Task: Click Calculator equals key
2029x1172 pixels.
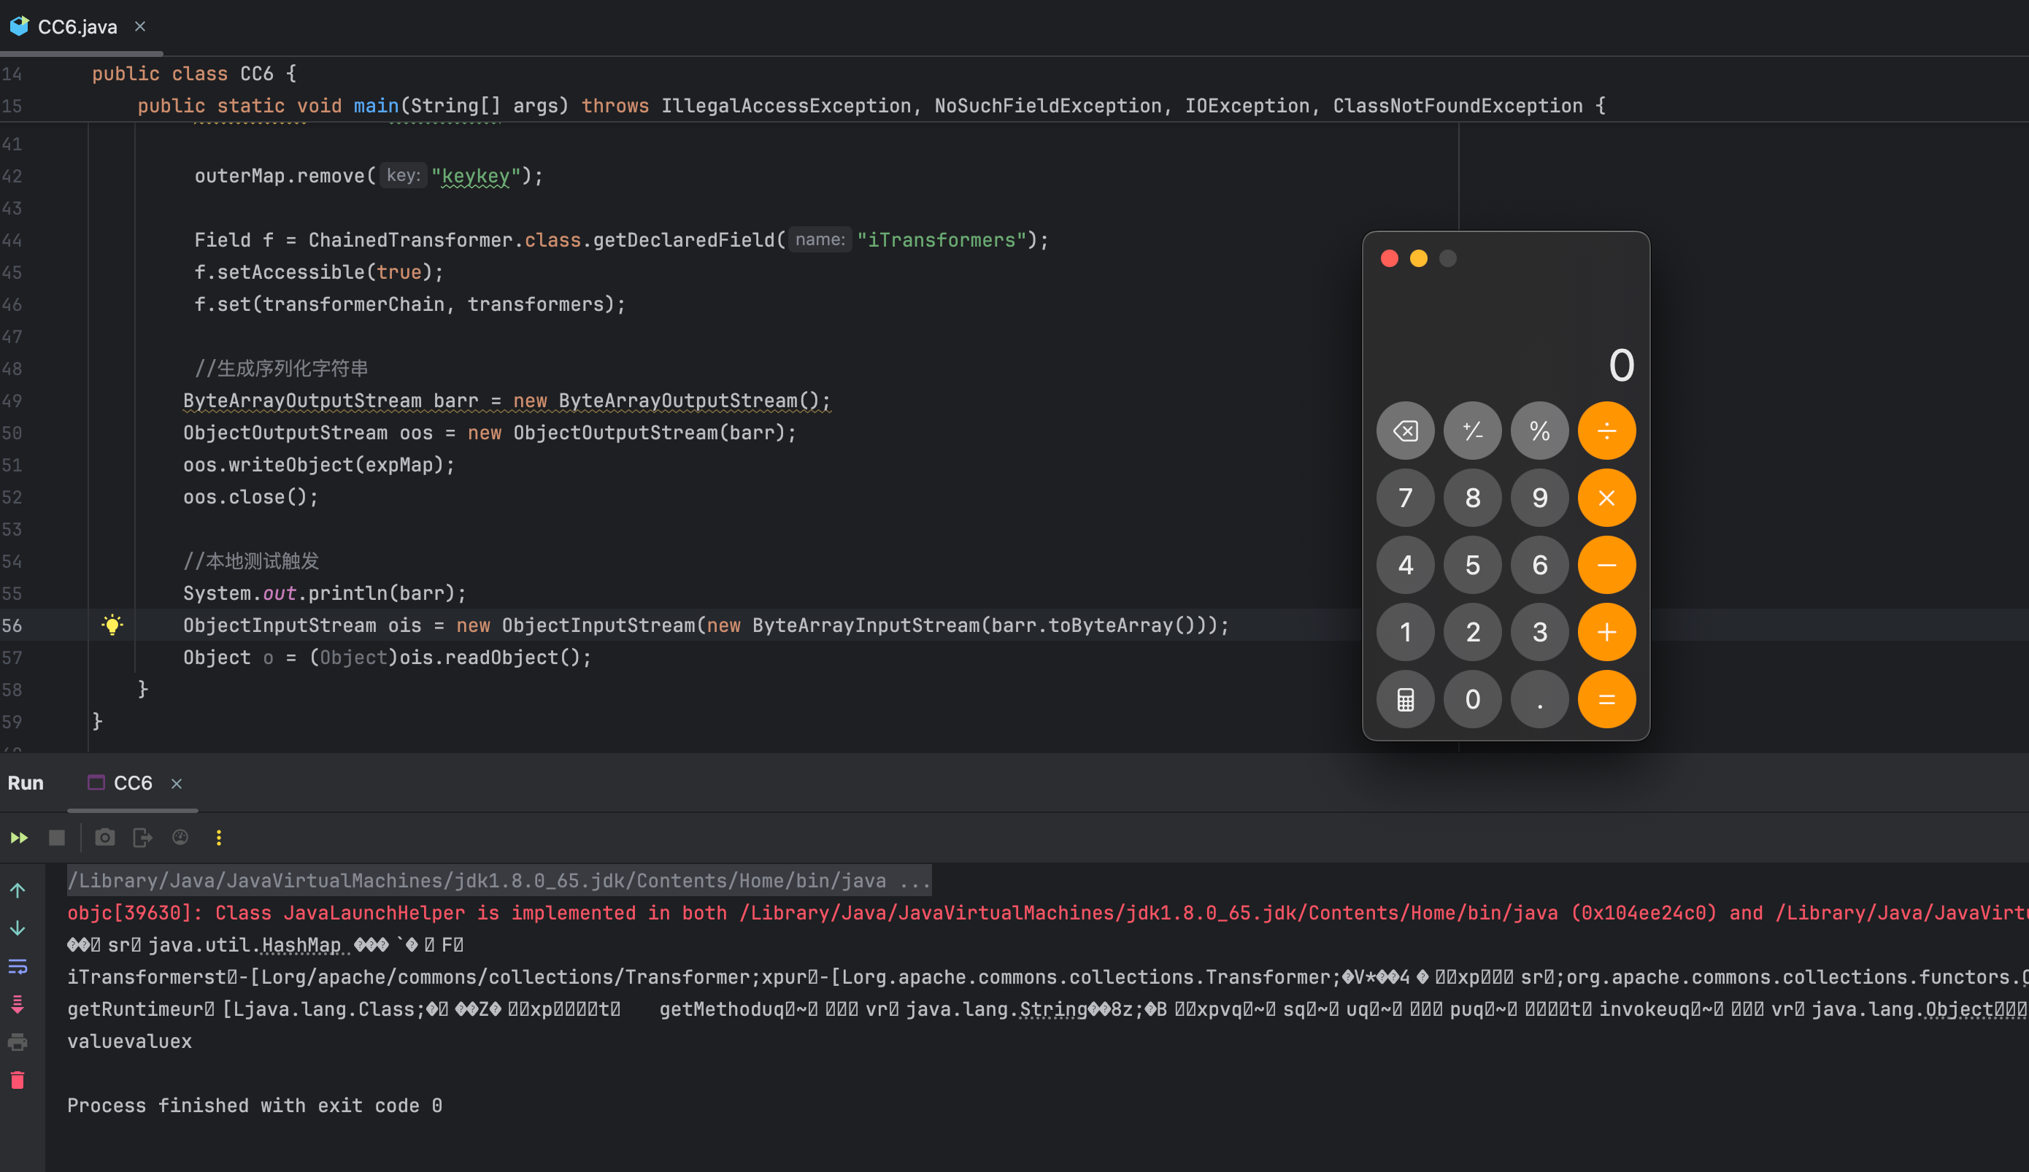Action: tap(1606, 700)
